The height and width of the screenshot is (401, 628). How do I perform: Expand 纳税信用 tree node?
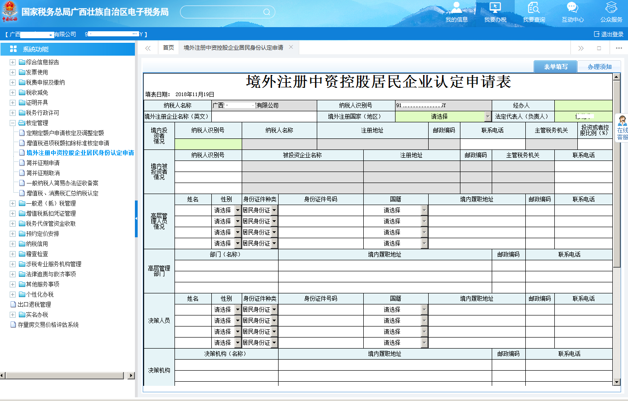click(x=13, y=244)
